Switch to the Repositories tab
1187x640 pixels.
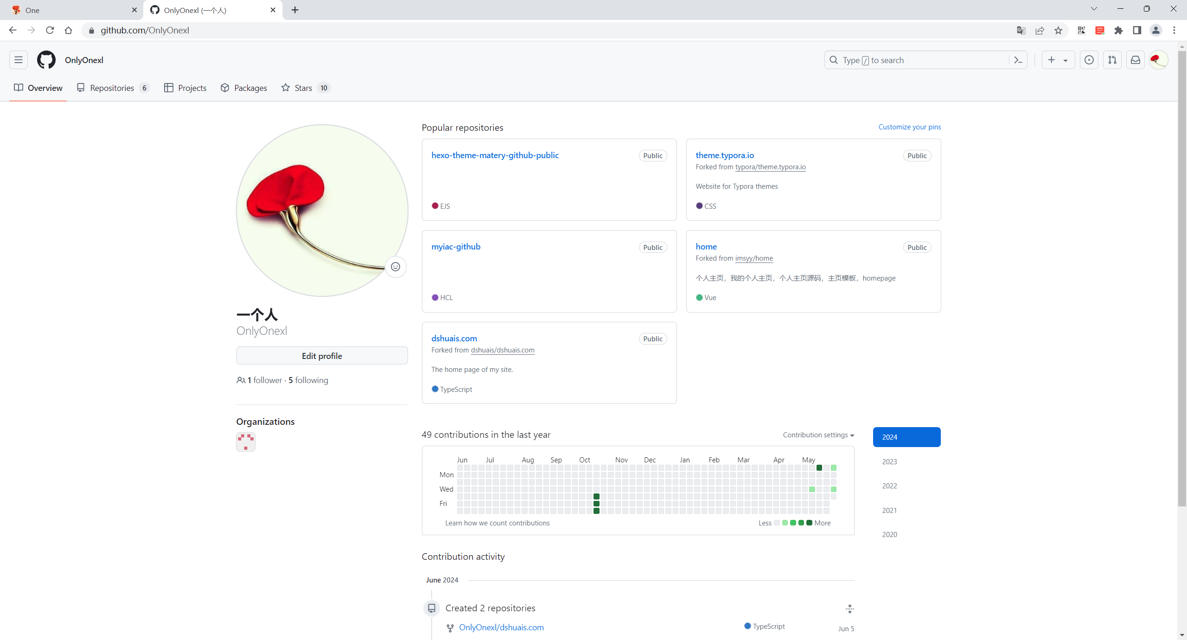point(113,88)
